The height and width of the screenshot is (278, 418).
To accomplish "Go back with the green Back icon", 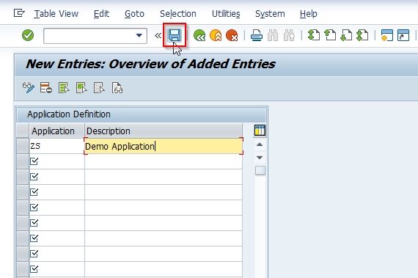I will point(199,35).
